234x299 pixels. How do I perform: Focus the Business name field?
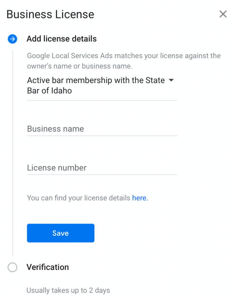point(102,129)
